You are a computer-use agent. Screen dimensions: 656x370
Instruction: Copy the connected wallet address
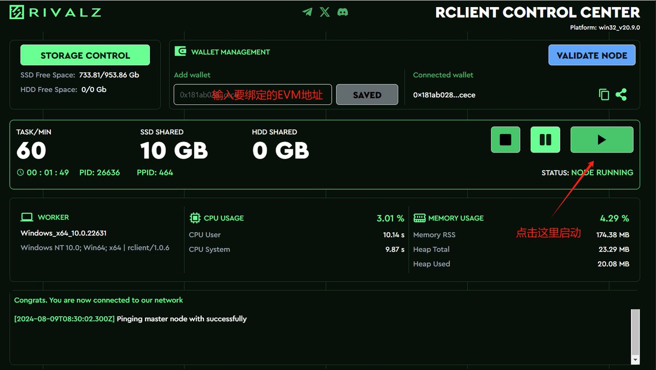tap(604, 95)
